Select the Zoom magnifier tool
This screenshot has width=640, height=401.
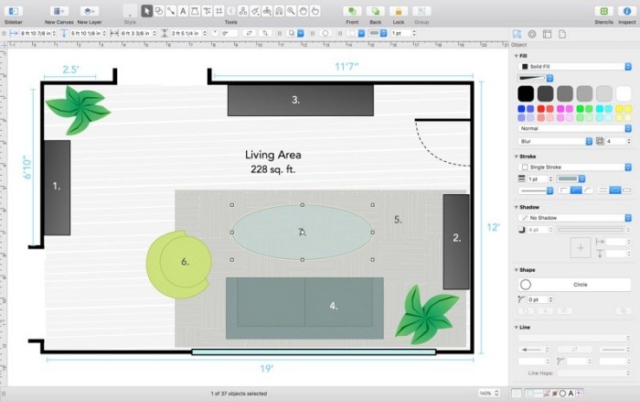[291, 11]
